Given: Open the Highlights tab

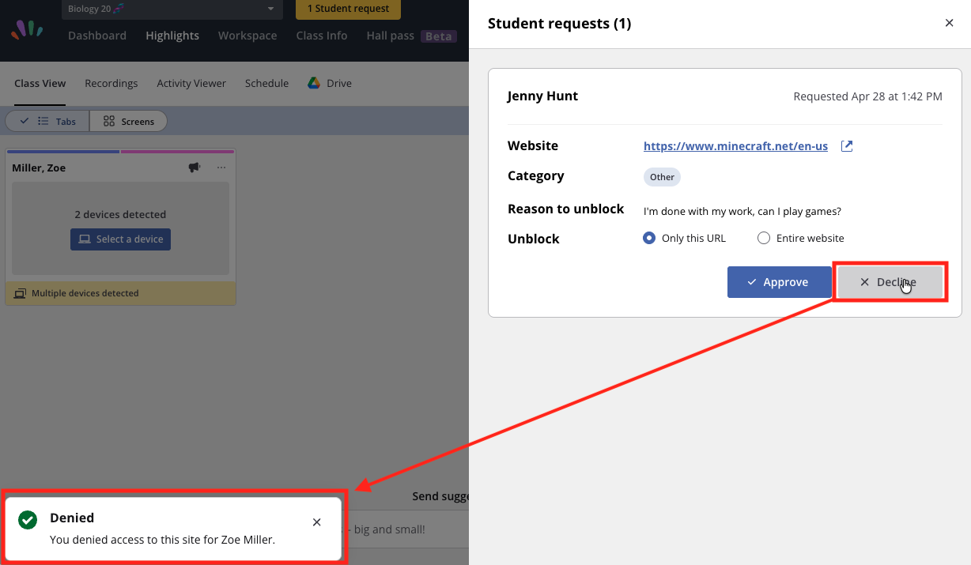Looking at the screenshot, I should pos(172,36).
